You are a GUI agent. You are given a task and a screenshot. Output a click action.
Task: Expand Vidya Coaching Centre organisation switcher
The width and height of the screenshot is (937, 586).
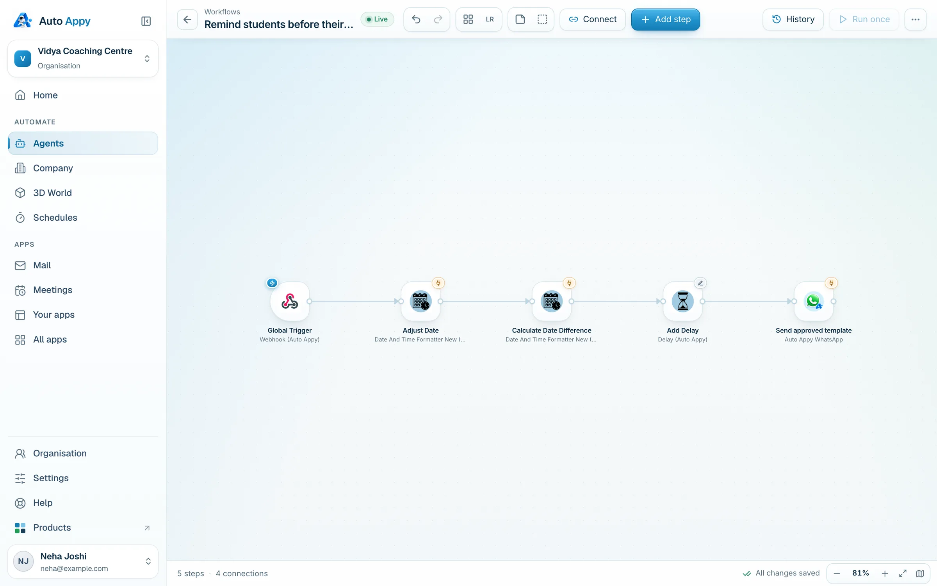pyautogui.click(x=83, y=59)
